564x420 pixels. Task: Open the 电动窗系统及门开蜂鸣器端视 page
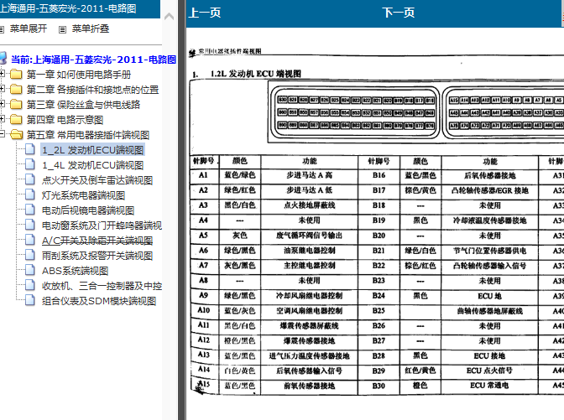coord(102,226)
